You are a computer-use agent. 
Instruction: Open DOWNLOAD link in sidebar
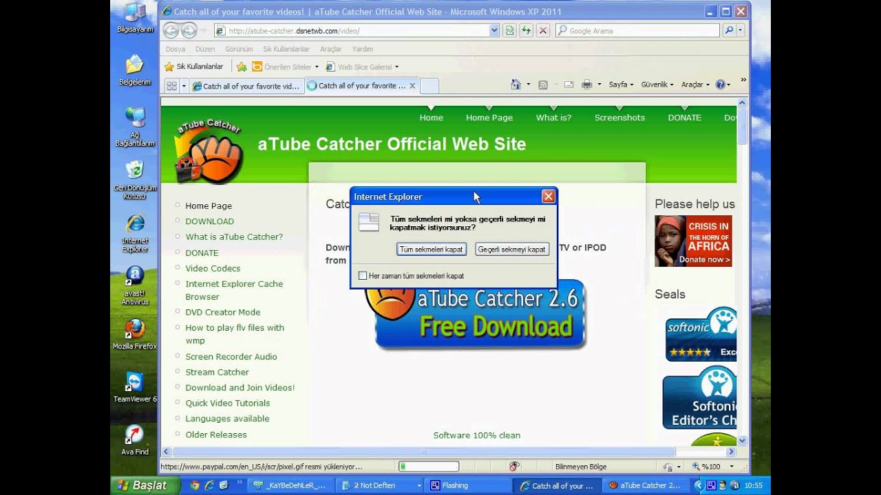[x=209, y=221]
